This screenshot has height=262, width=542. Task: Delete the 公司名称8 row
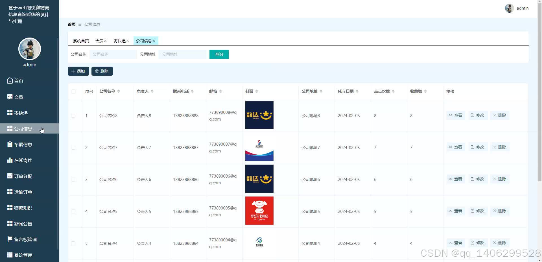tap(499, 115)
